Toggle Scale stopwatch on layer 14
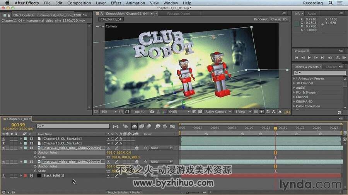 click(35, 157)
